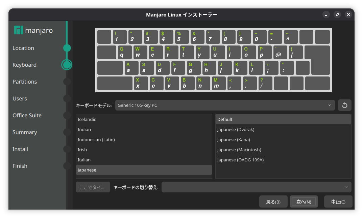
Task: Go to the Partitions step
Action: click(25, 82)
